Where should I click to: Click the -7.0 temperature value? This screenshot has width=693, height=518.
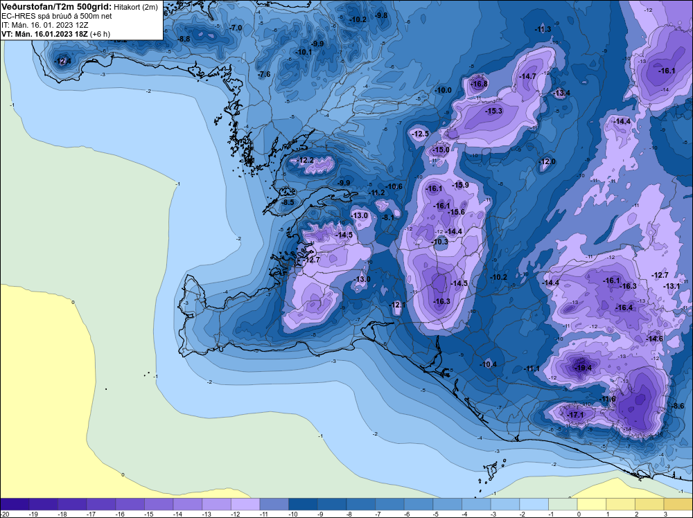pyautogui.click(x=236, y=28)
